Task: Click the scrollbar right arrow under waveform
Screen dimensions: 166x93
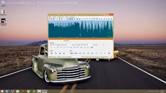Action: tap(112, 41)
